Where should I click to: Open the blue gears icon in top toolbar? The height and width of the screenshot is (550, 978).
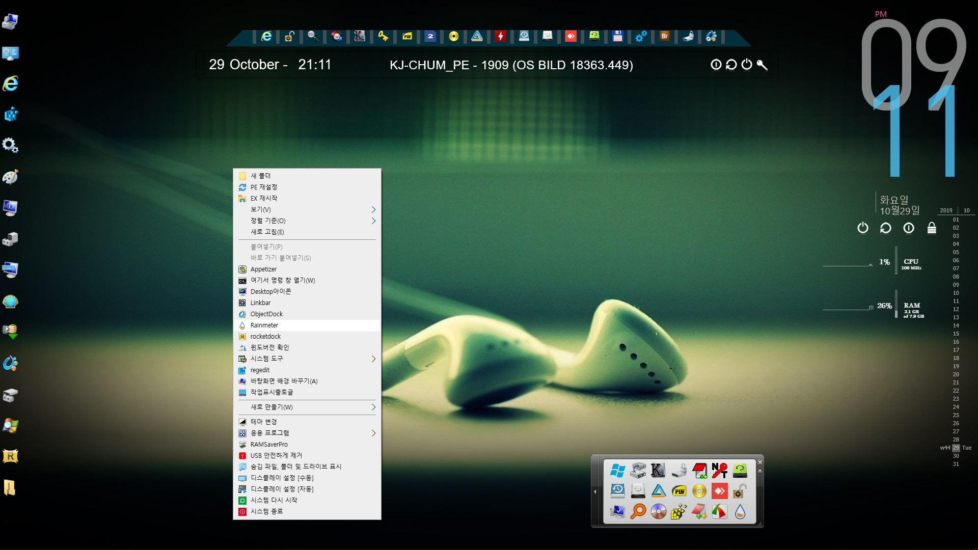click(641, 36)
